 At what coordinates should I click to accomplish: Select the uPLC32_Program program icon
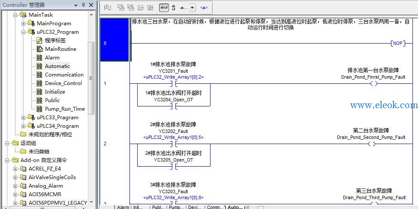[31, 32]
